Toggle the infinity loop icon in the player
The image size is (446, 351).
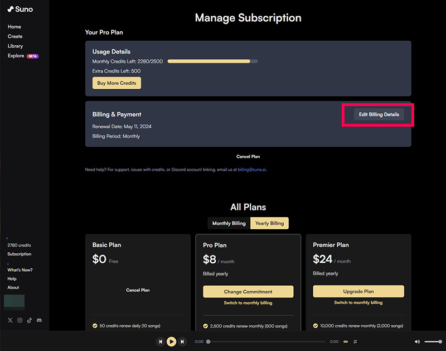(346, 342)
